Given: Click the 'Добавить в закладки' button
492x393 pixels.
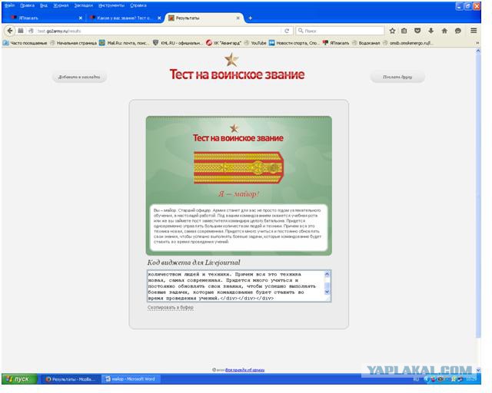Looking at the screenshot, I should [x=79, y=77].
